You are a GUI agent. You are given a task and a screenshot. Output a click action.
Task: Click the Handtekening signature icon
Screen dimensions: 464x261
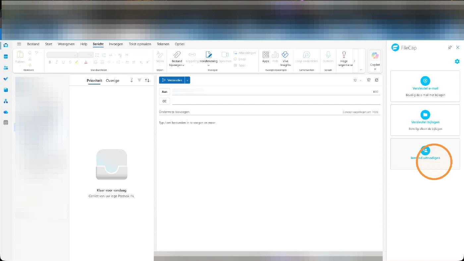click(208, 55)
